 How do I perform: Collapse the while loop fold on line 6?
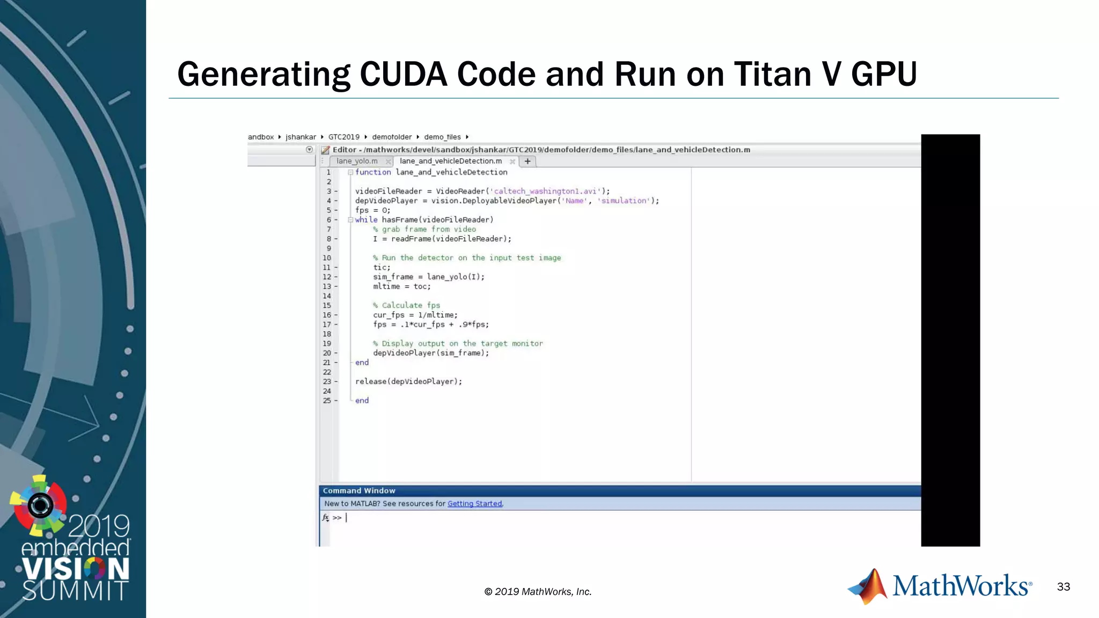[350, 220]
